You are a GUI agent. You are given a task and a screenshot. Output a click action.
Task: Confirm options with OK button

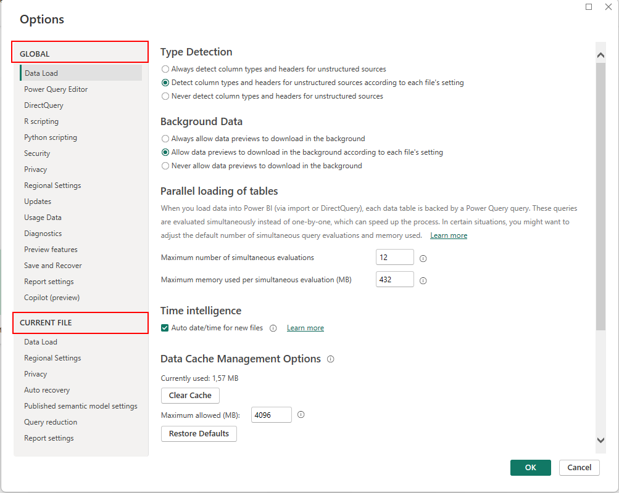pos(530,467)
